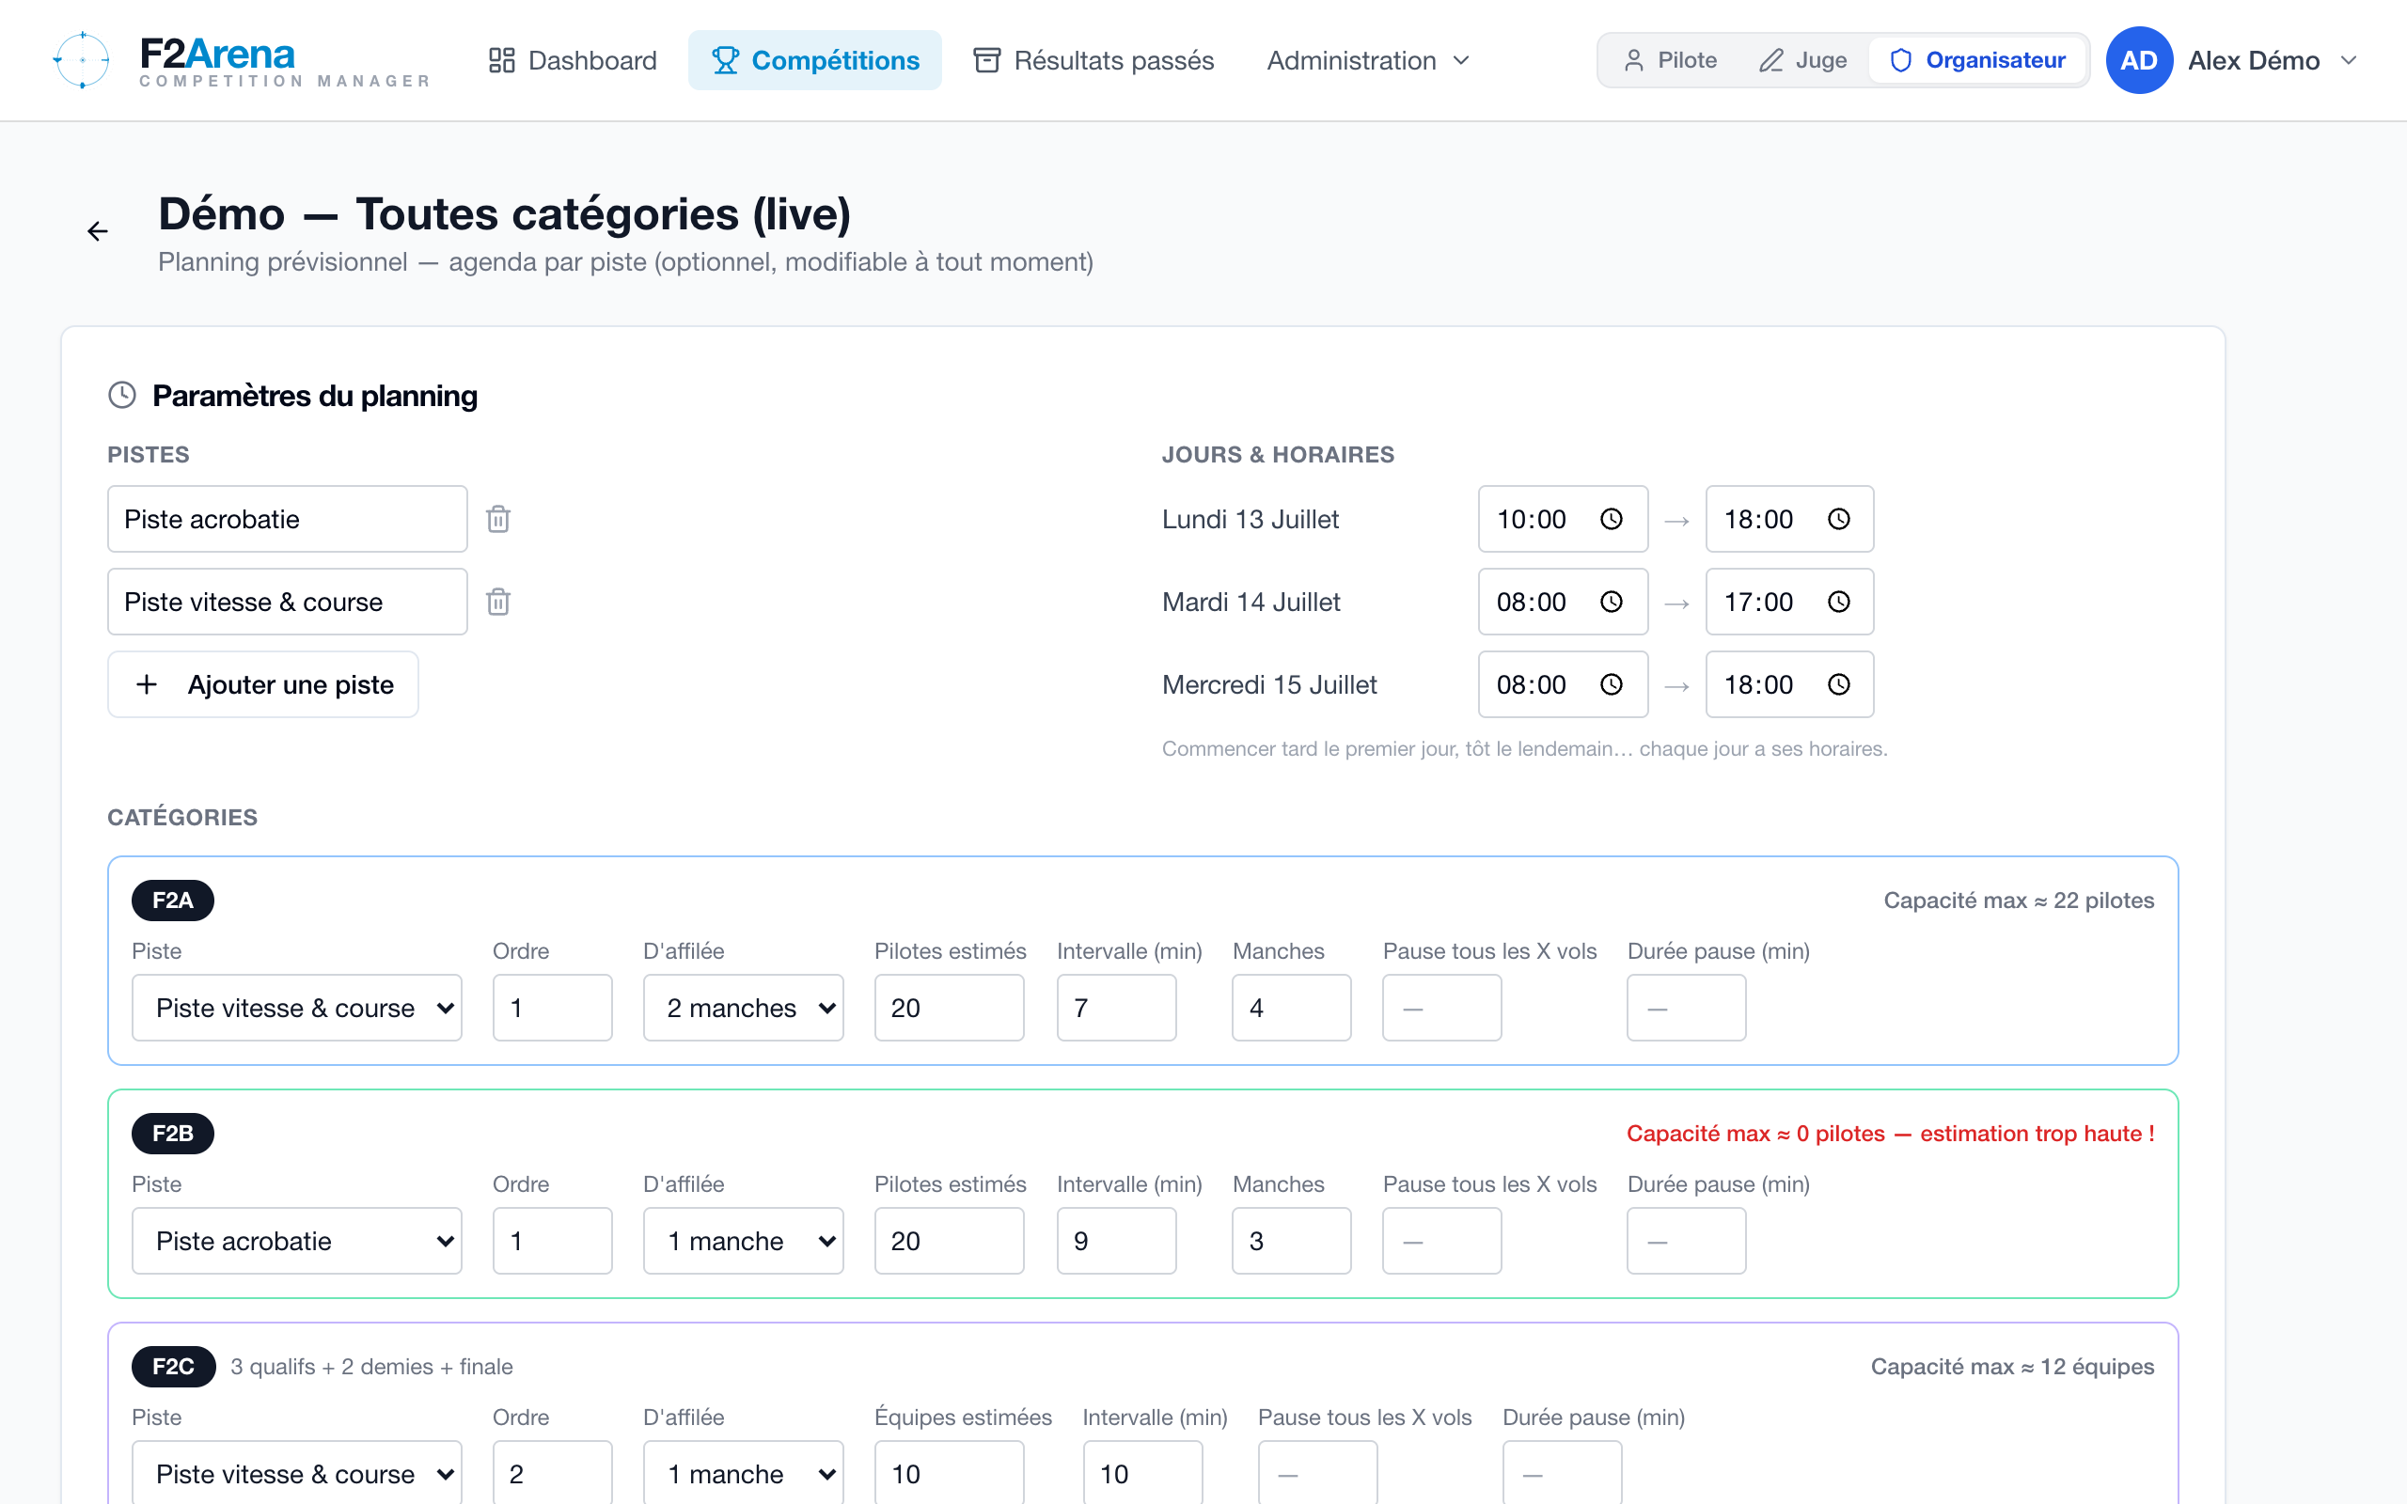Switch to Juge role

[1802, 59]
